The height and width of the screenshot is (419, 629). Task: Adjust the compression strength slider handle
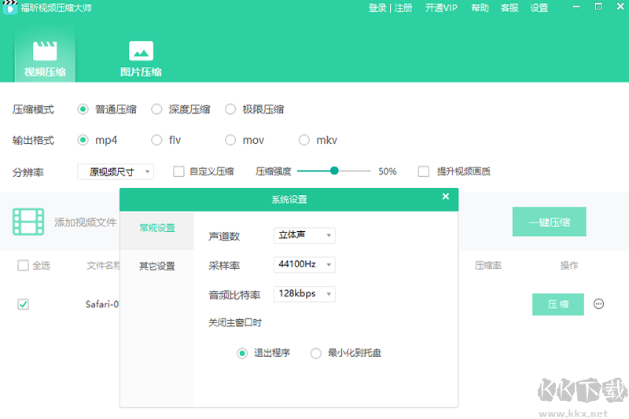coord(334,171)
